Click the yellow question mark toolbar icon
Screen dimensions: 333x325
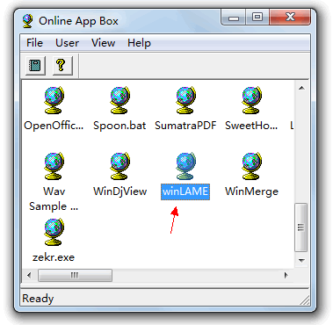coord(62,65)
